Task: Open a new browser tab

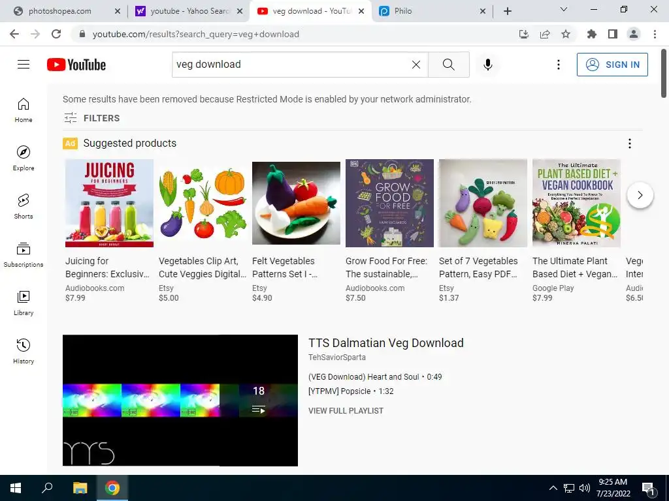Action: pyautogui.click(x=507, y=11)
